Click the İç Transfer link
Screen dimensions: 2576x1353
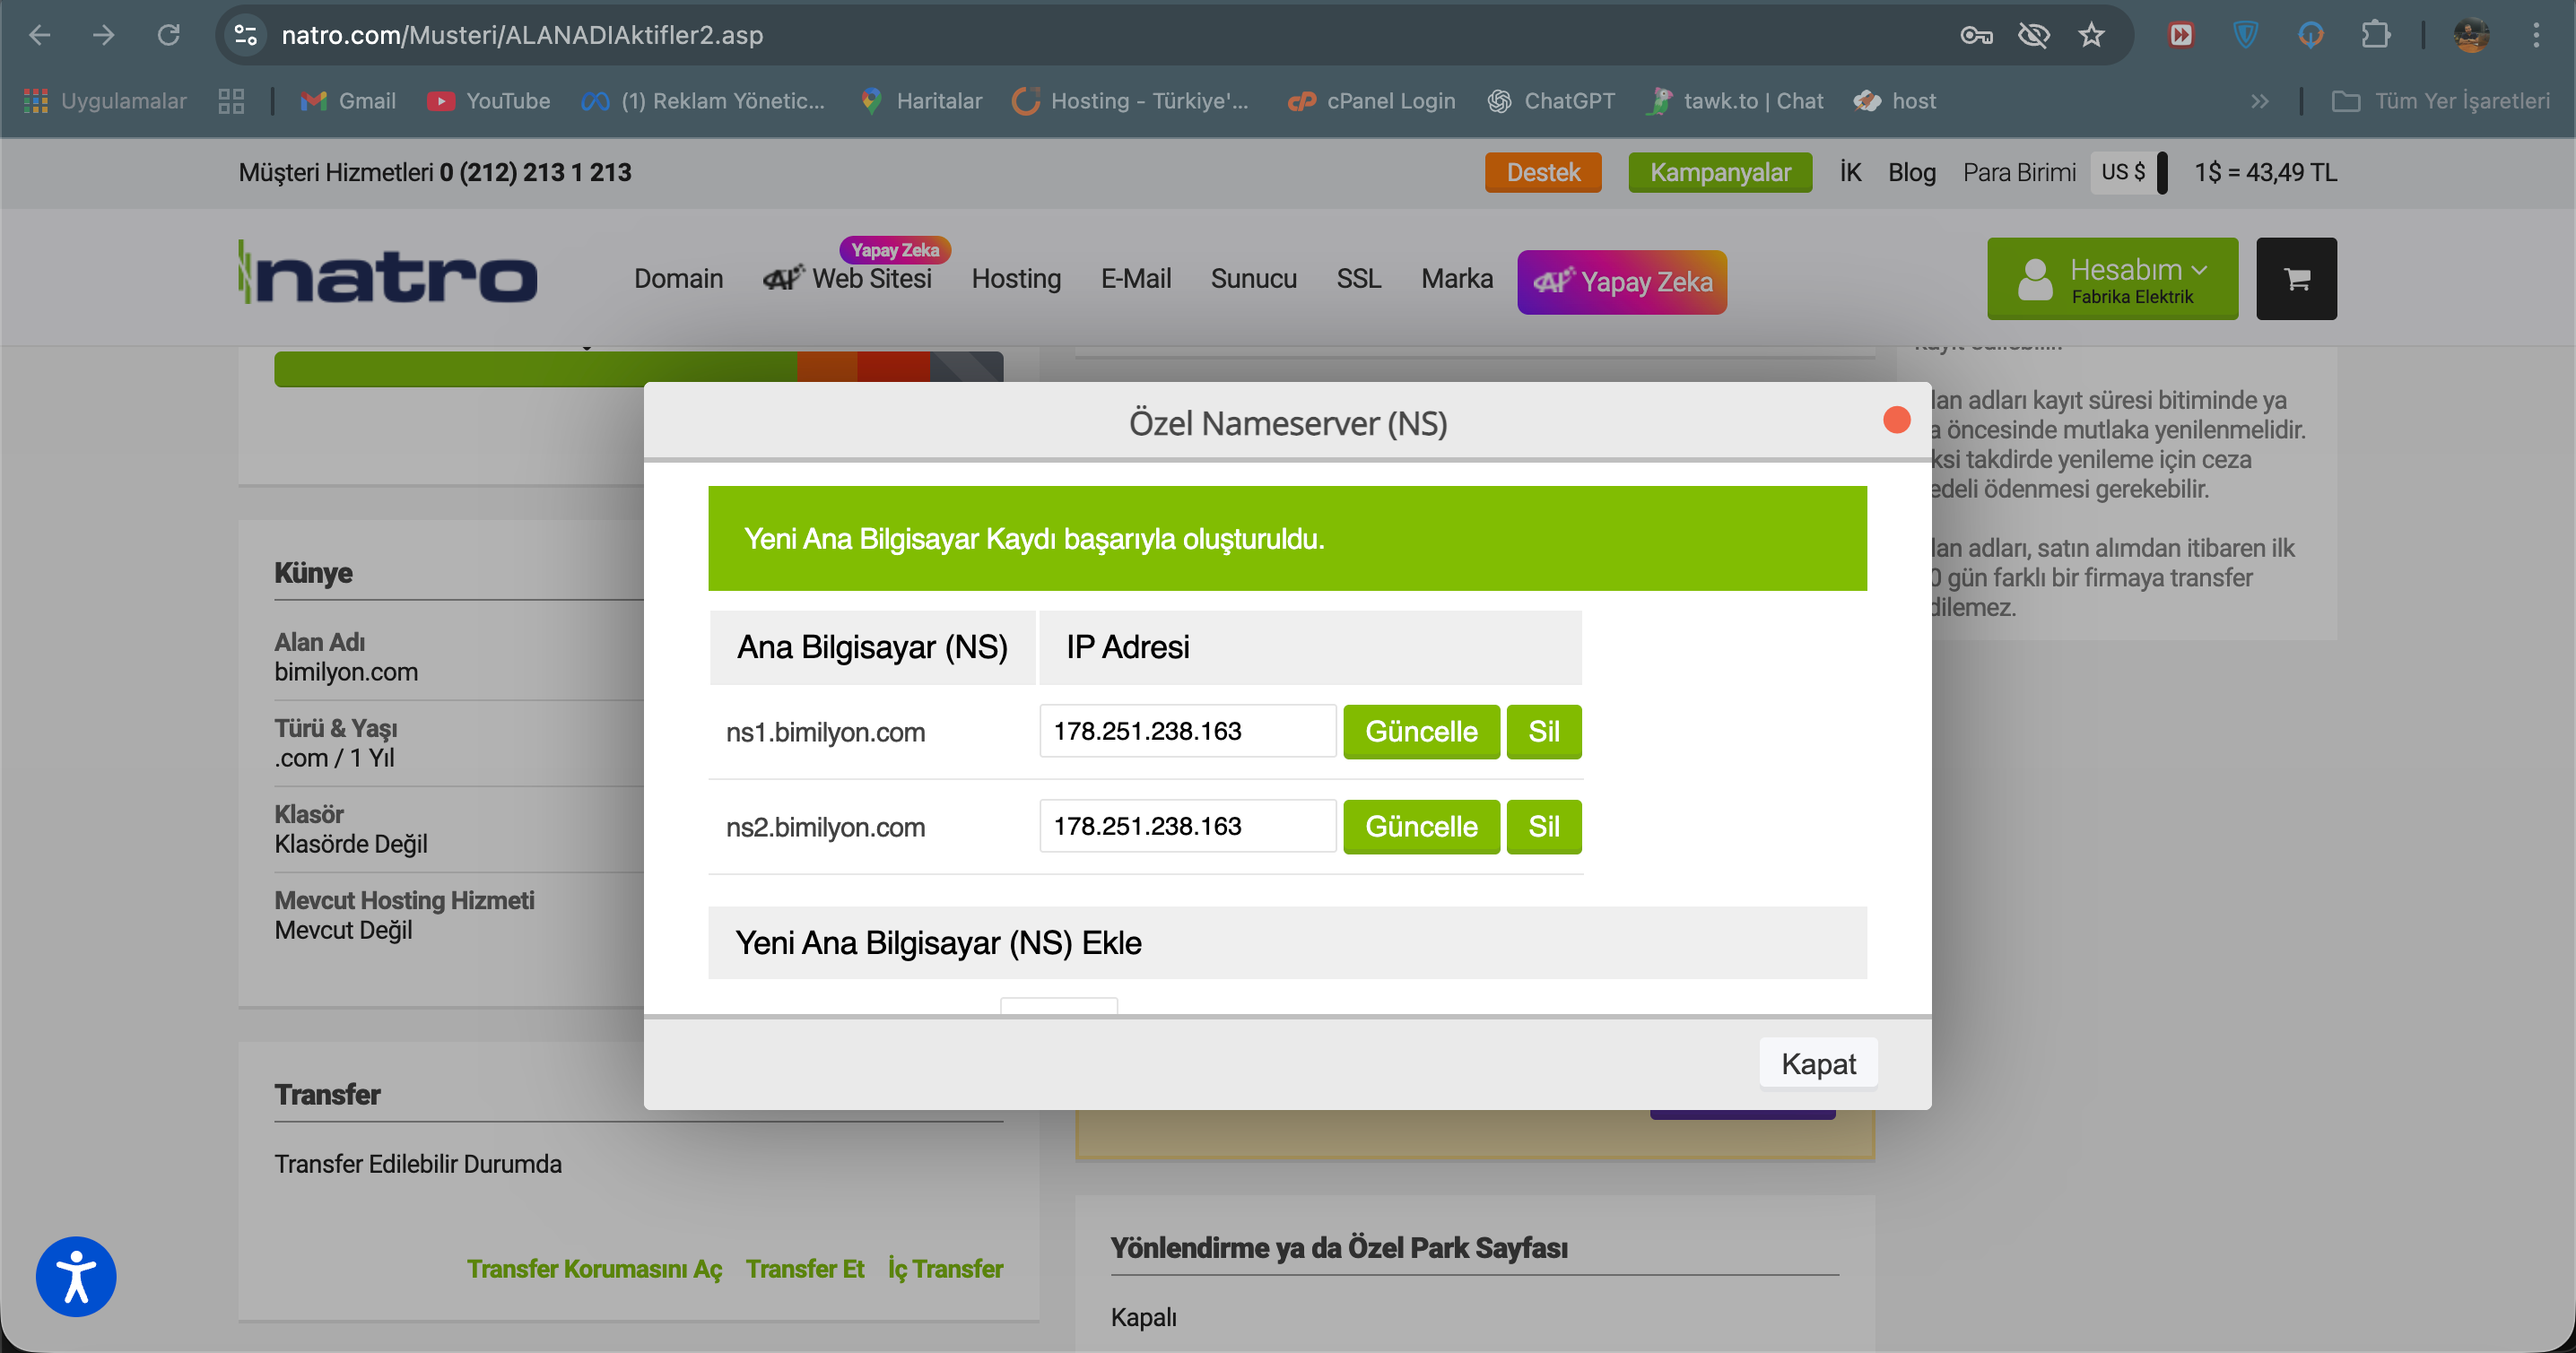pyautogui.click(x=945, y=1268)
